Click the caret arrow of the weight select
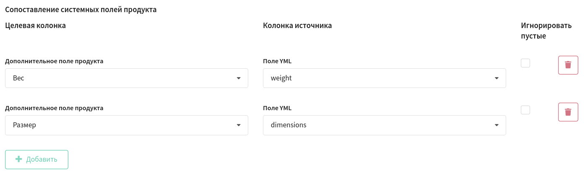The height and width of the screenshot is (173, 585). tap(497, 78)
